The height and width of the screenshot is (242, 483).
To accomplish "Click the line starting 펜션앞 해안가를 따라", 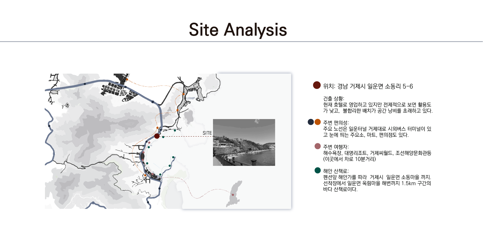I will (x=377, y=177).
